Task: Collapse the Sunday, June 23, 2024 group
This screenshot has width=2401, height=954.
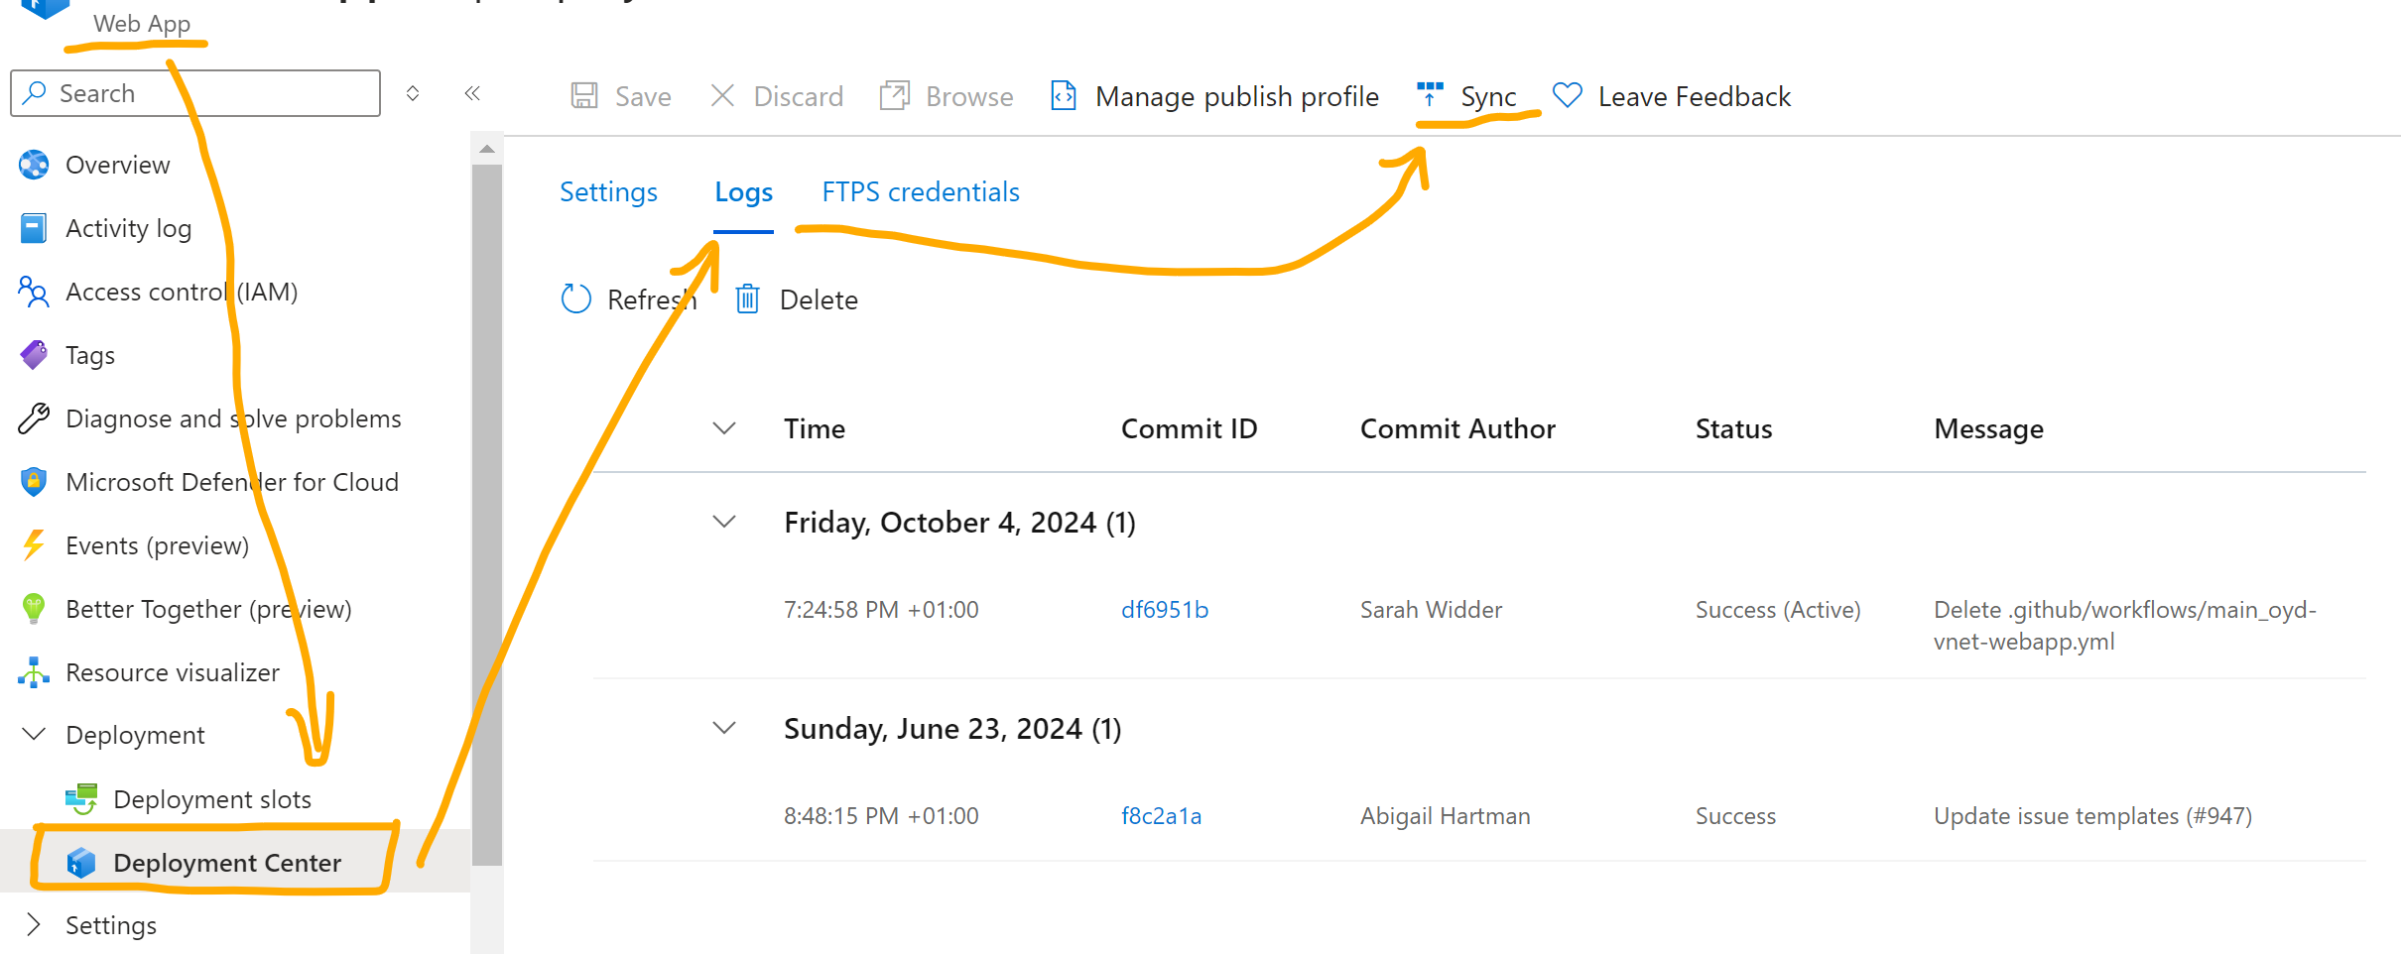Action: tap(724, 728)
